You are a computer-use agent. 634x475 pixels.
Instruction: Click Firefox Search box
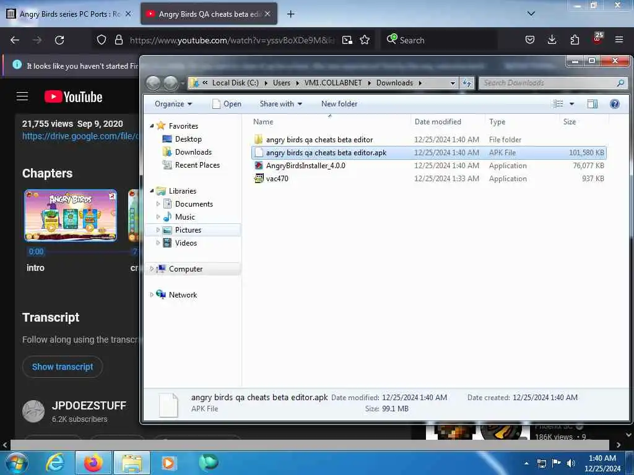point(439,40)
